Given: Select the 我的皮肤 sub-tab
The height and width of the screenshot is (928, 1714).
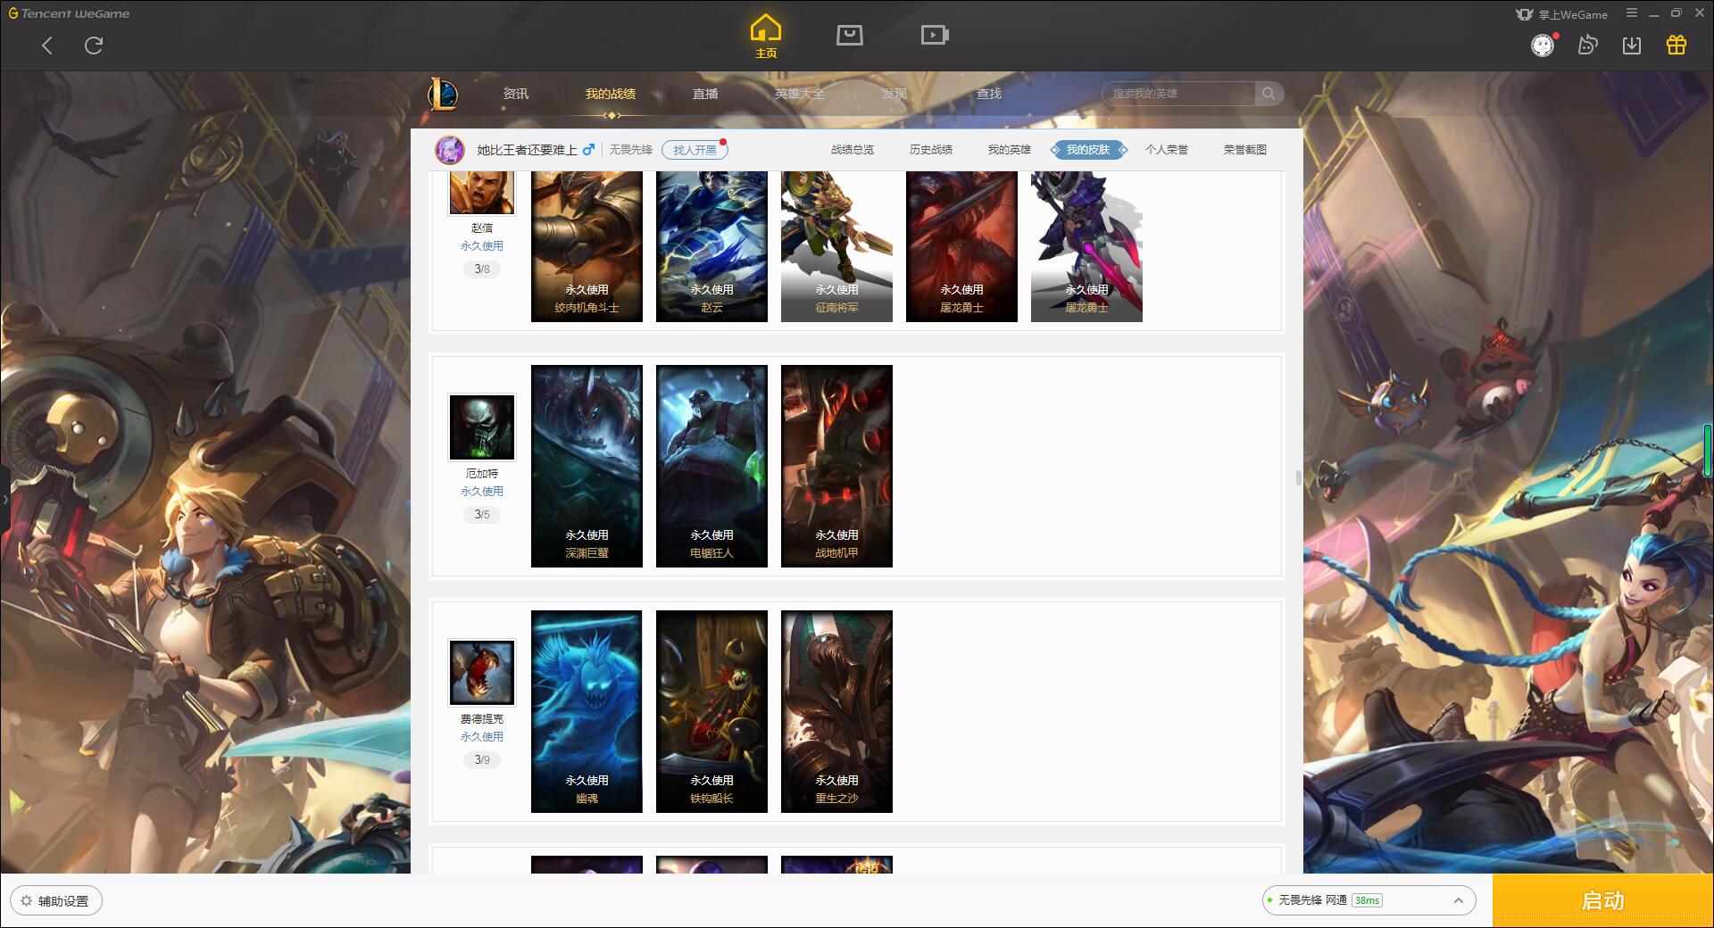Looking at the screenshot, I should point(1088,150).
